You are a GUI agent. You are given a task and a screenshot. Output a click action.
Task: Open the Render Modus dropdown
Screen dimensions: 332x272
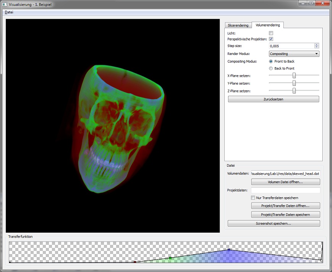point(294,54)
